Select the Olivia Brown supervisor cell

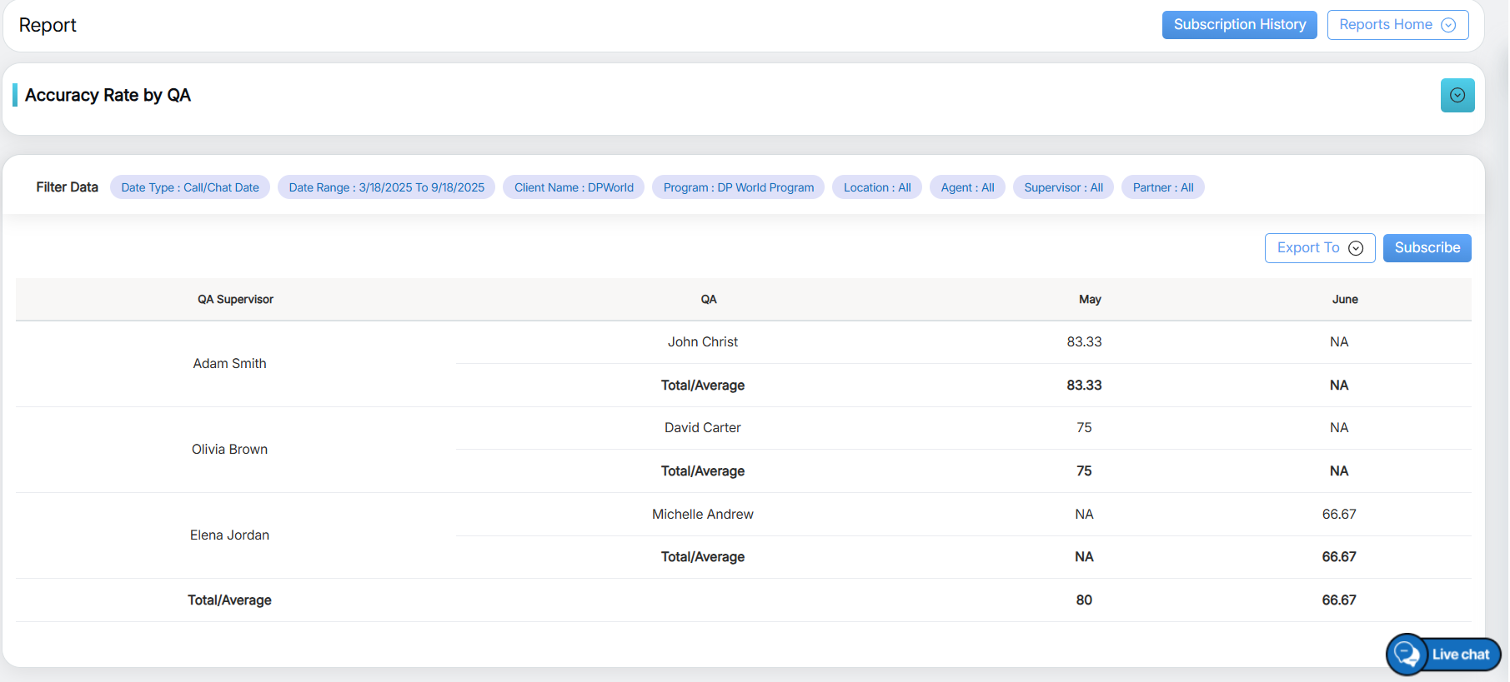pyautogui.click(x=229, y=450)
